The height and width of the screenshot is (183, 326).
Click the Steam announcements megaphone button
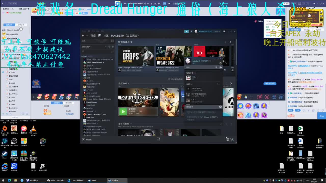pyautogui.click(x=186, y=31)
